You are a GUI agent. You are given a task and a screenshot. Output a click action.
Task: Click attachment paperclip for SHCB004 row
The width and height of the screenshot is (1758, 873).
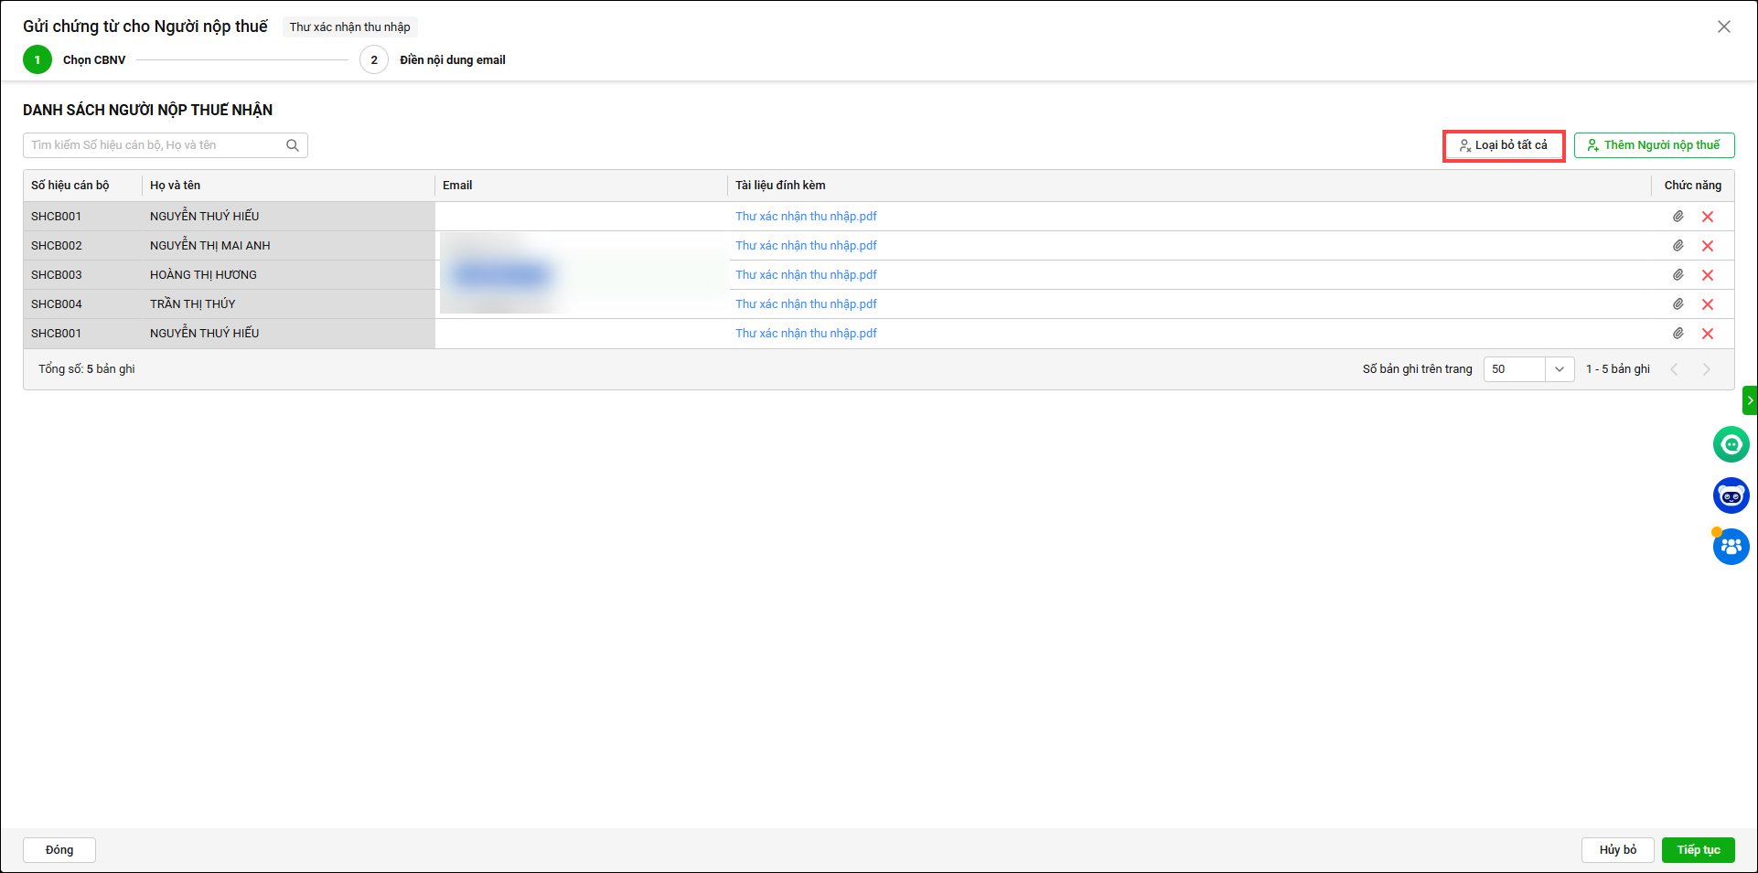[1678, 304]
